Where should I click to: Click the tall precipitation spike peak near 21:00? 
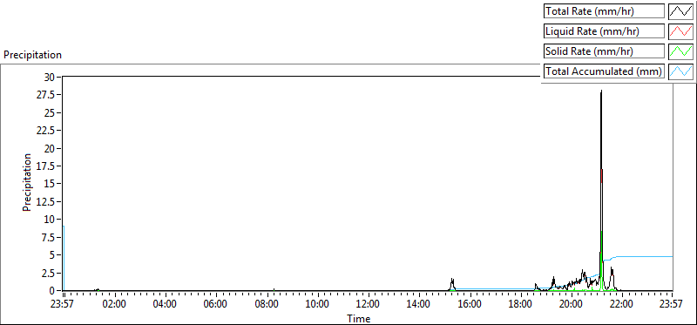[601, 91]
